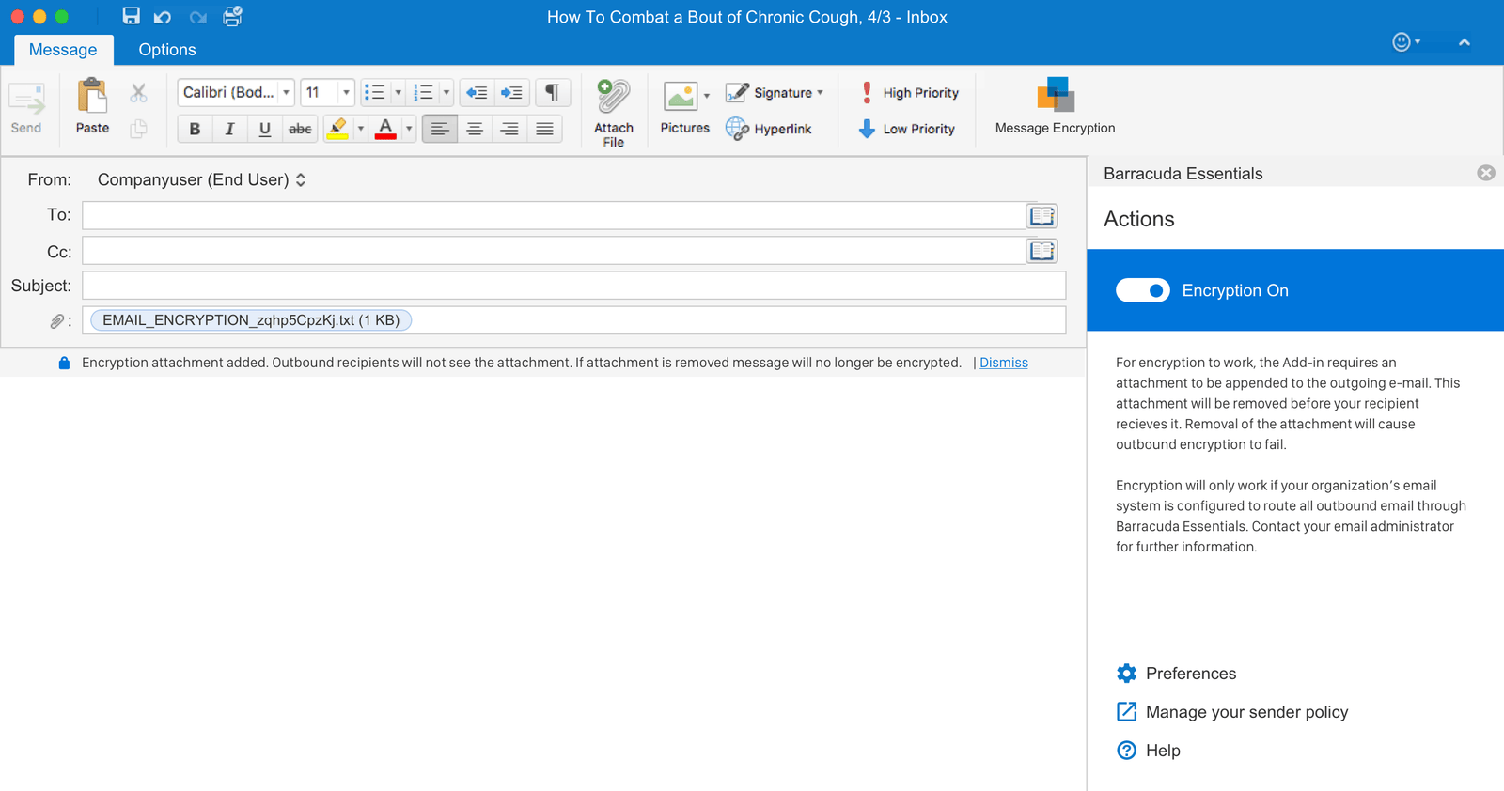Select the Message ribbon tab
This screenshot has height=791, width=1504.
click(63, 50)
